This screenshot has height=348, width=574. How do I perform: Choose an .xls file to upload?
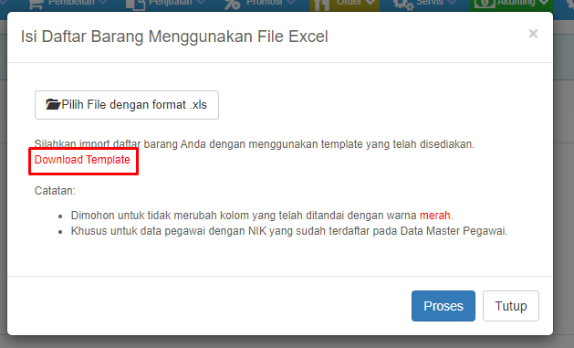pyautogui.click(x=127, y=105)
